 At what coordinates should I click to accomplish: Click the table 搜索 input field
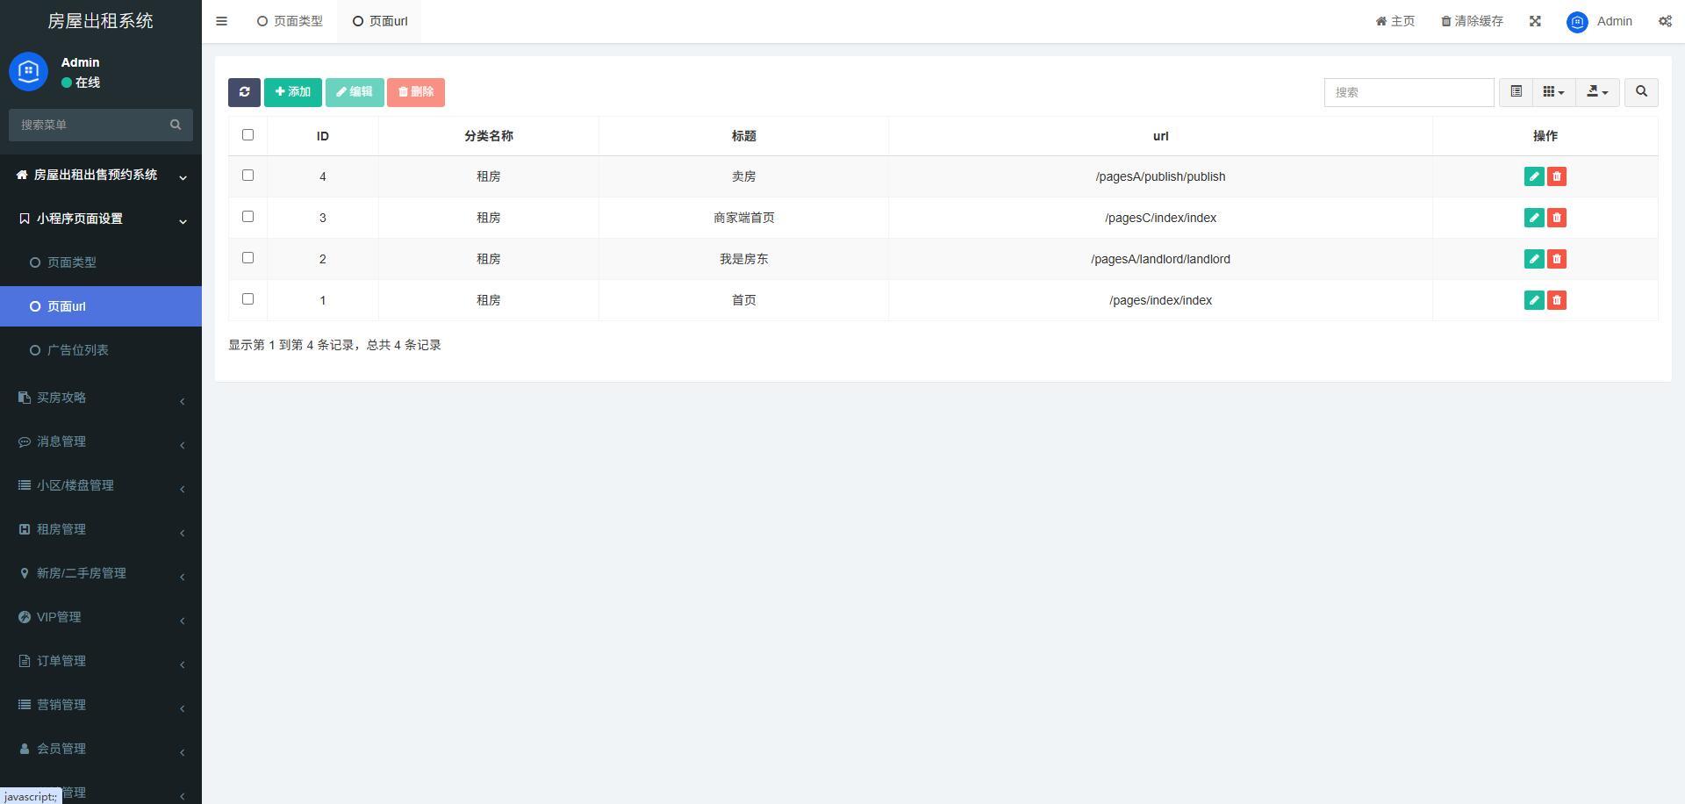tap(1409, 92)
